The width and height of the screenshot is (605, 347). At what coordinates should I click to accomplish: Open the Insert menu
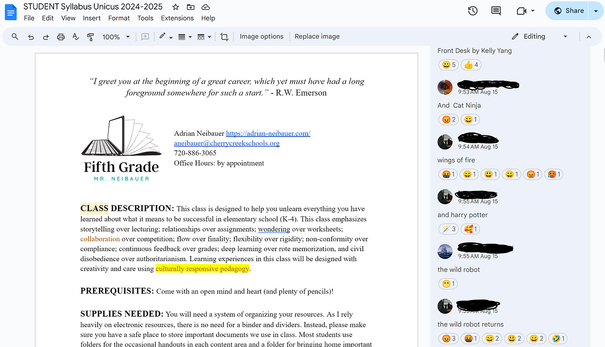click(92, 18)
